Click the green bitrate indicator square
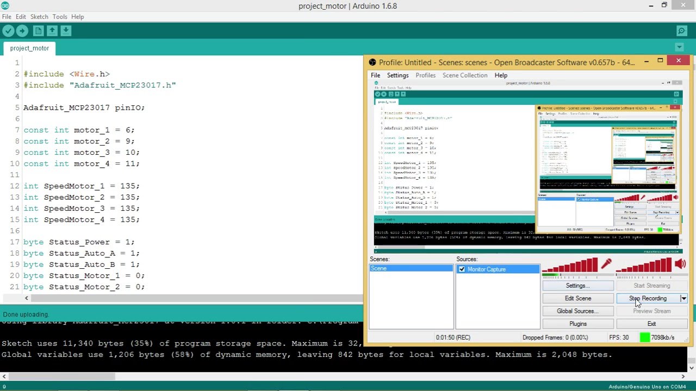696x391 pixels. click(x=645, y=337)
